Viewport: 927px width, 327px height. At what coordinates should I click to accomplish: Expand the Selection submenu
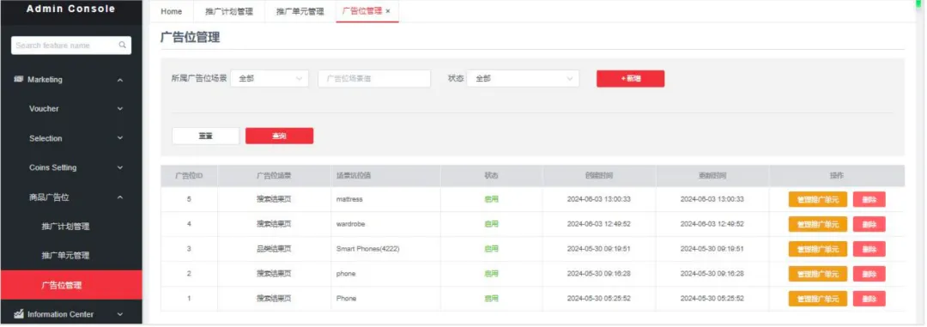[x=120, y=138]
